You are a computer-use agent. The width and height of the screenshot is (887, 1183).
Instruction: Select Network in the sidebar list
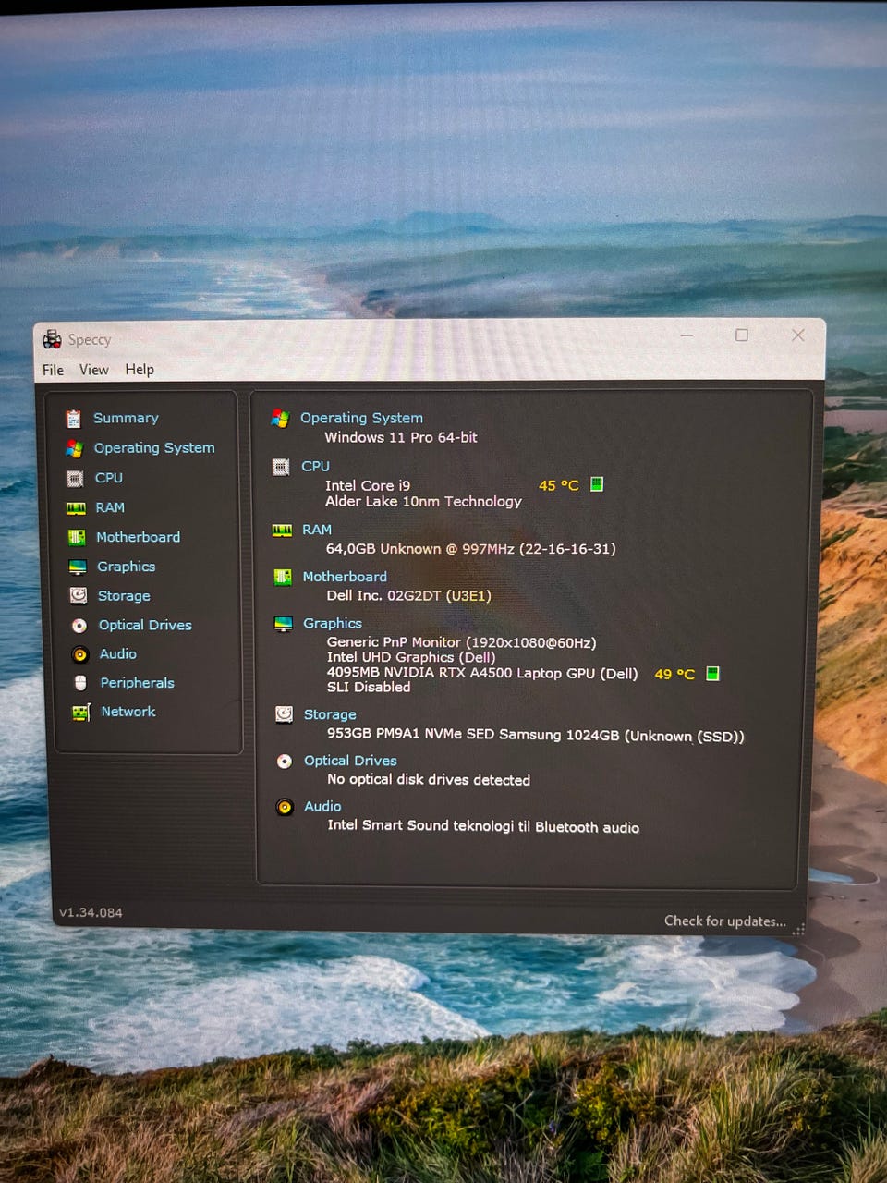pos(128,712)
